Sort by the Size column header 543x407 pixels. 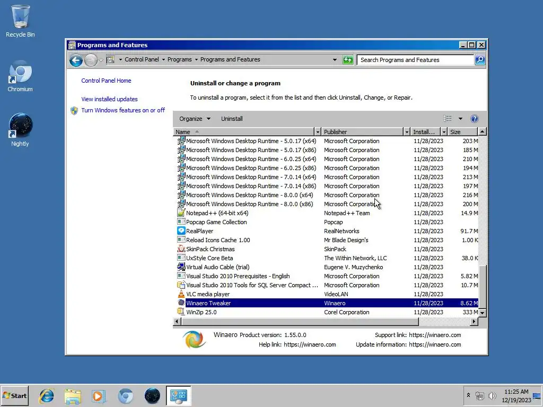[462, 132]
